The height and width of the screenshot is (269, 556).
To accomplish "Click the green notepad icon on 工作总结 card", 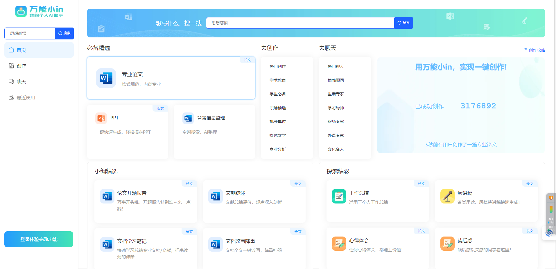I will (x=339, y=196).
